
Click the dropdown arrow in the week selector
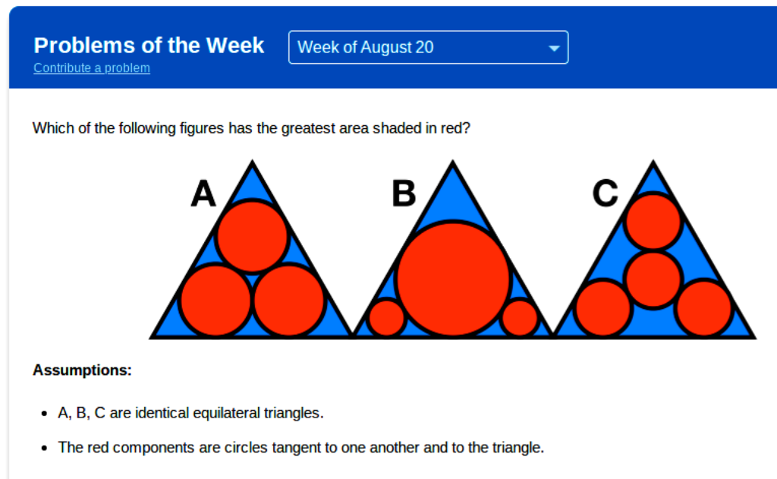click(x=554, y=48)
